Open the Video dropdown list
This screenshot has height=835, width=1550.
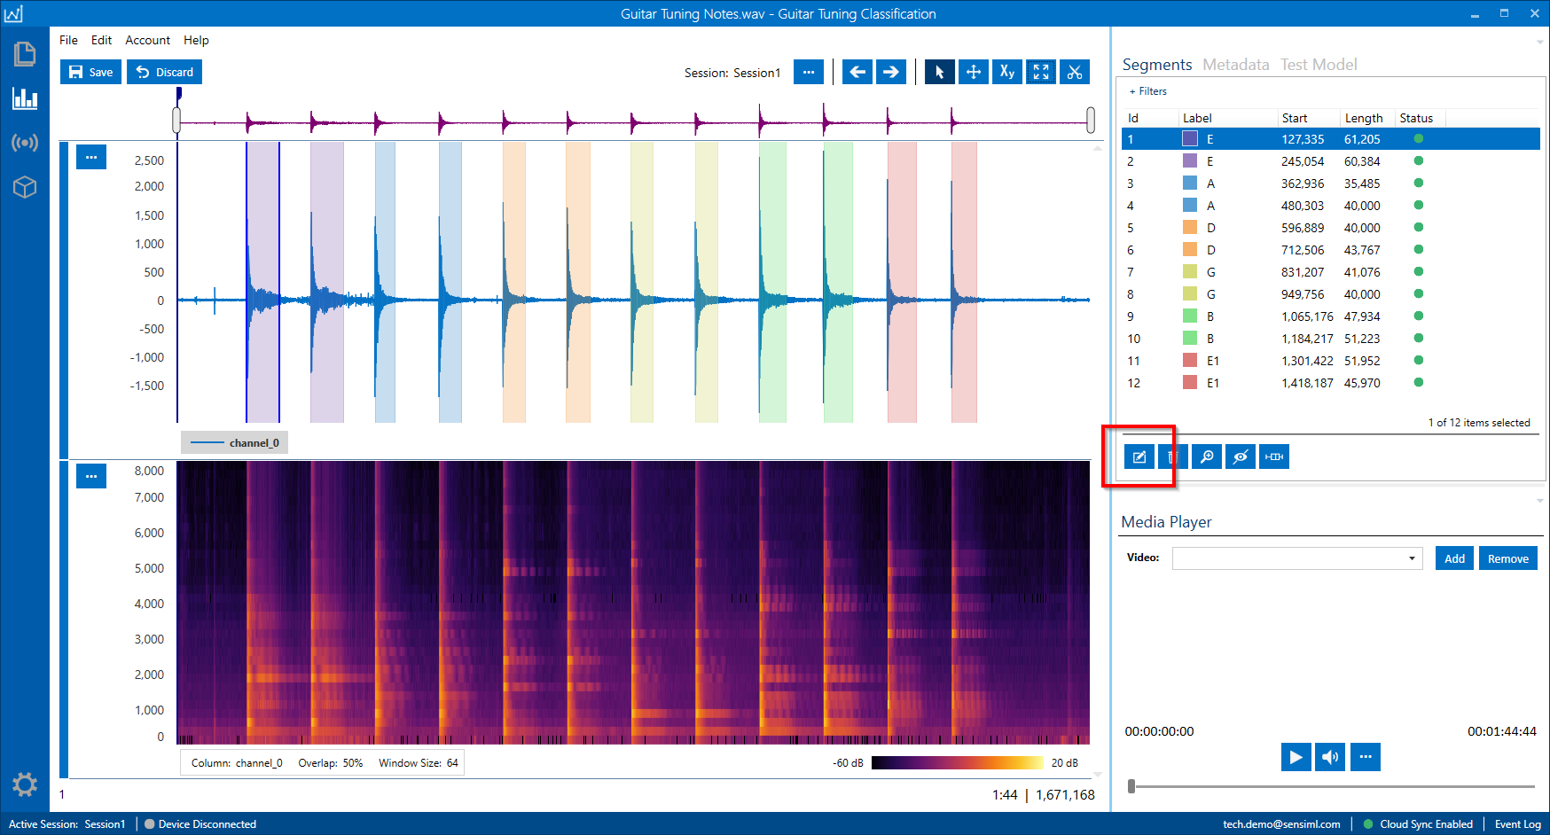coord(1297,558)
